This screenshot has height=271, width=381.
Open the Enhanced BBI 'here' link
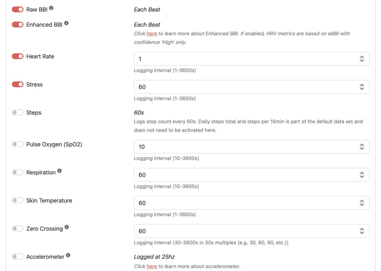point(152,33)
